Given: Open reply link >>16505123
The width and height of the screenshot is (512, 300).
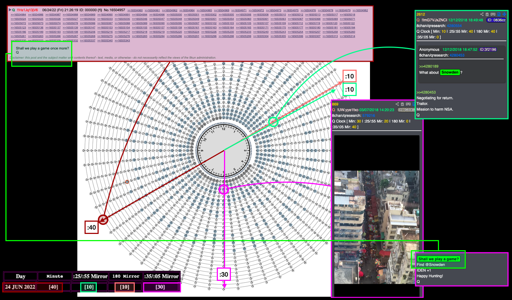Looking at the screenshot, I should (18, 28).
